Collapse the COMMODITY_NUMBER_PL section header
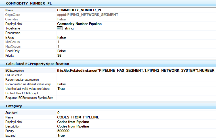This screenshot has width=216, height=138. pos(108,3)
